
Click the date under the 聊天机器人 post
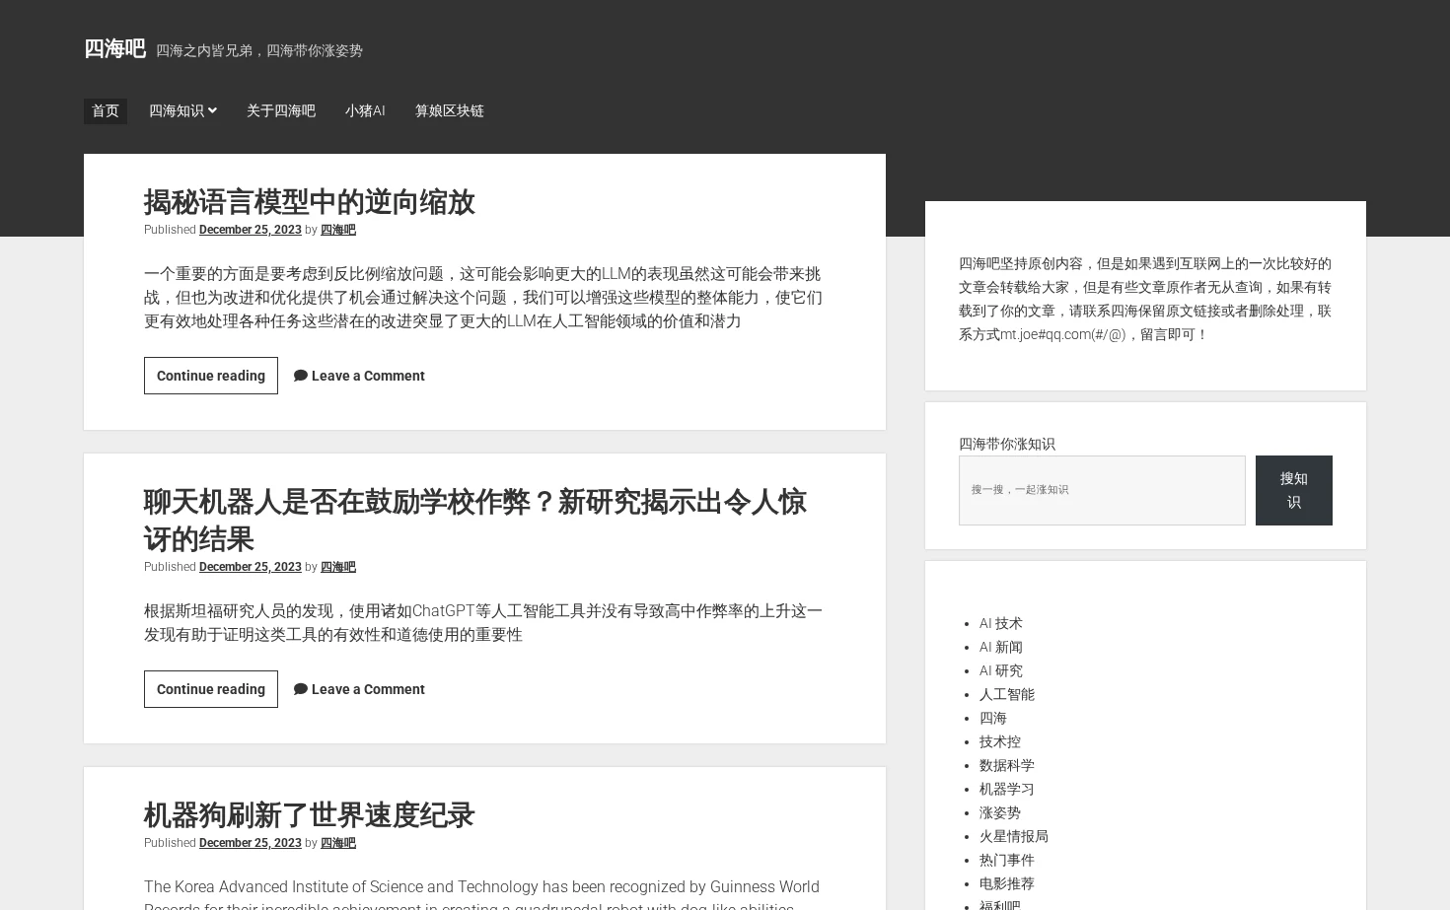pyautogui.click(x=251, y=567)
